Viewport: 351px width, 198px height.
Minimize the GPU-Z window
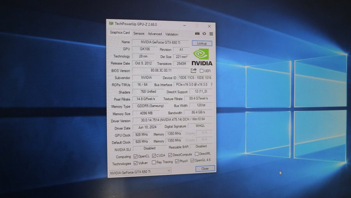click(184, 25)
